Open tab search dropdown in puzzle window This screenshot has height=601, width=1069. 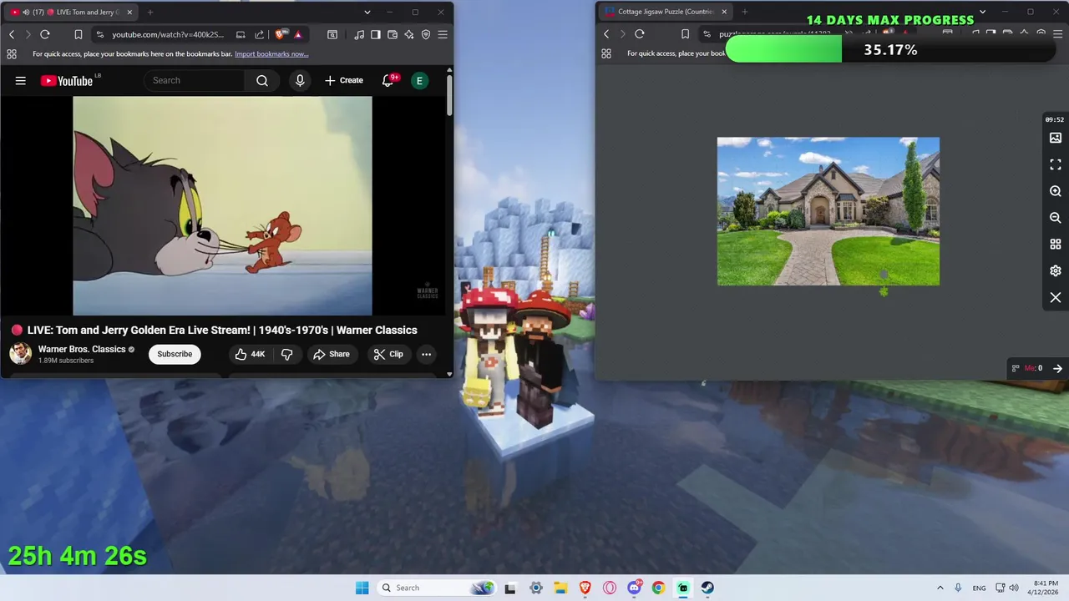982,12
